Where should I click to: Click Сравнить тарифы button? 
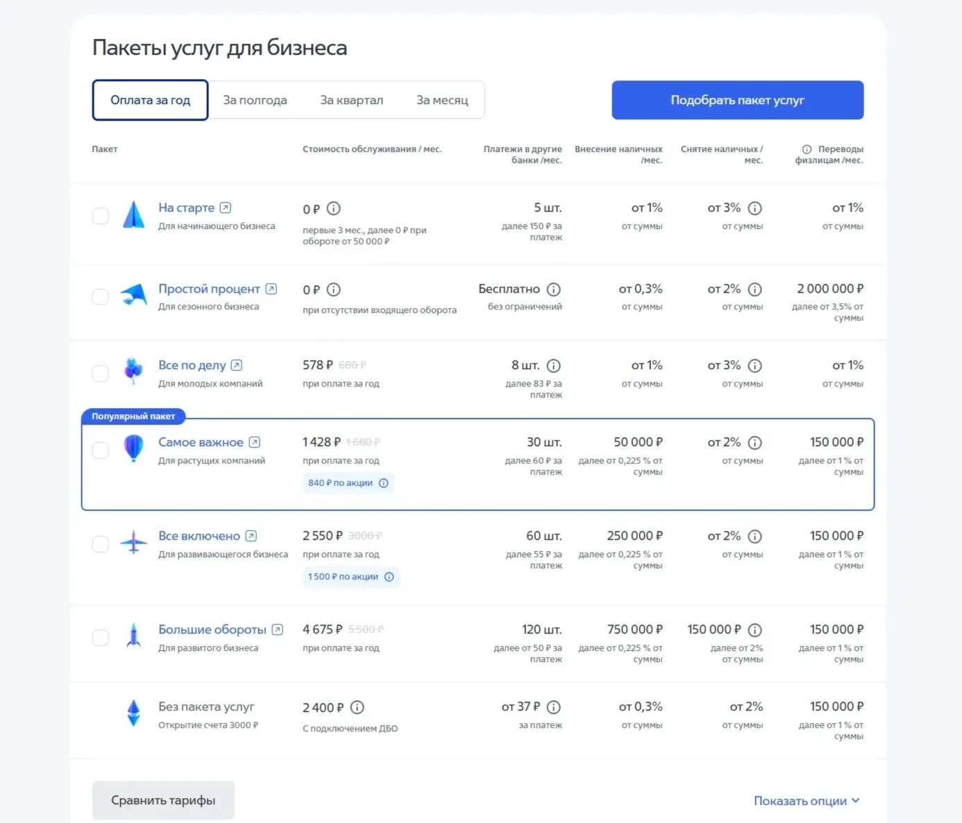[163, 800]
